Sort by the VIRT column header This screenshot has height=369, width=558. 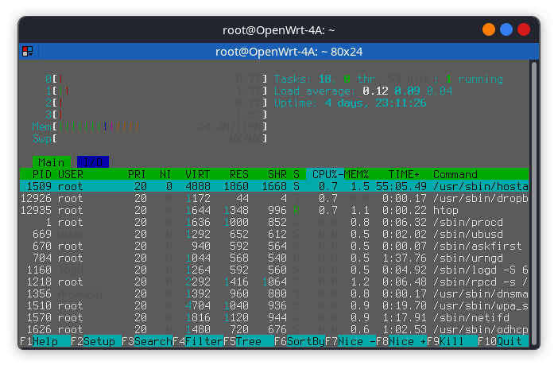pos(197,174)
